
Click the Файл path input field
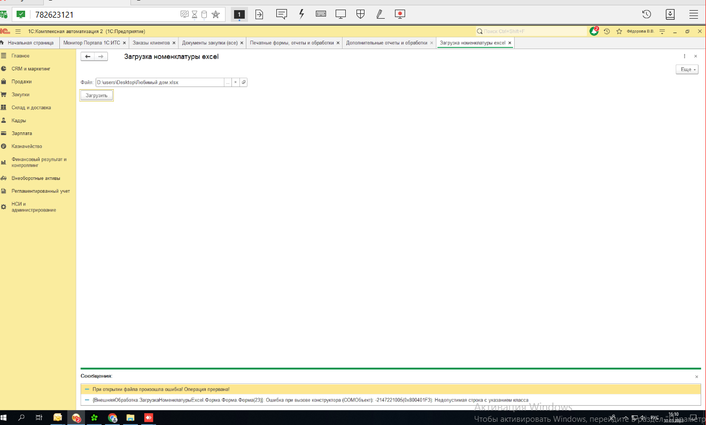click(159, 82)
